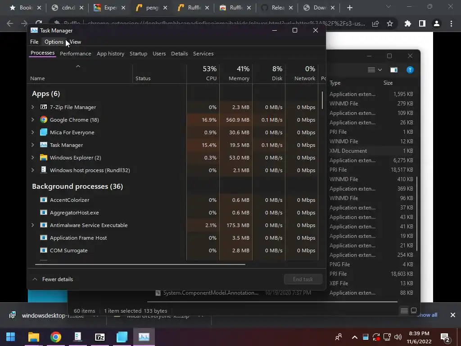This screenshot has height=346, width=461.
Task: Select the XBF File row in file list
Action: click(371, 283)
